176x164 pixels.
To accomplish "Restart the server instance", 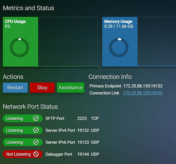I will click(15, 88).
